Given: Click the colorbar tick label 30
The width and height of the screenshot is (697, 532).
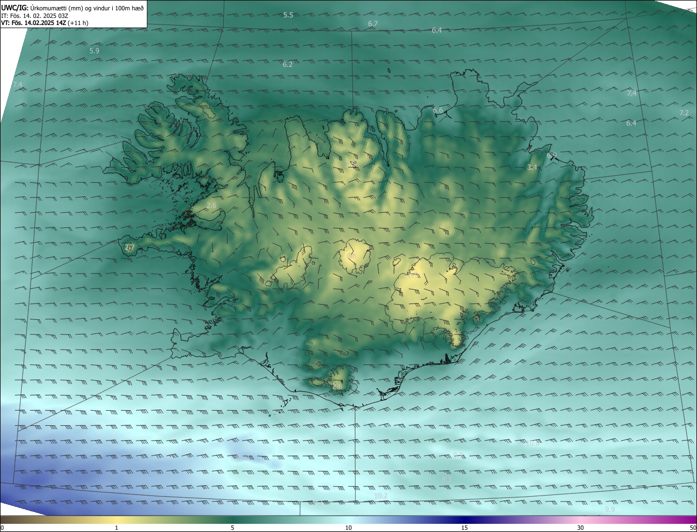Looking at the screenshot, I should pos(580,528).
